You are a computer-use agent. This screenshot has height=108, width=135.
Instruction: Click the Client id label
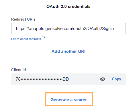[18, 70]
